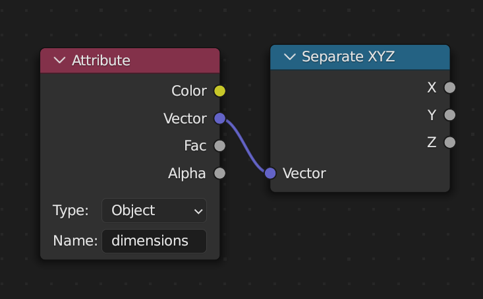Collapse the Separate XYZ node chevron

point(289,57)
